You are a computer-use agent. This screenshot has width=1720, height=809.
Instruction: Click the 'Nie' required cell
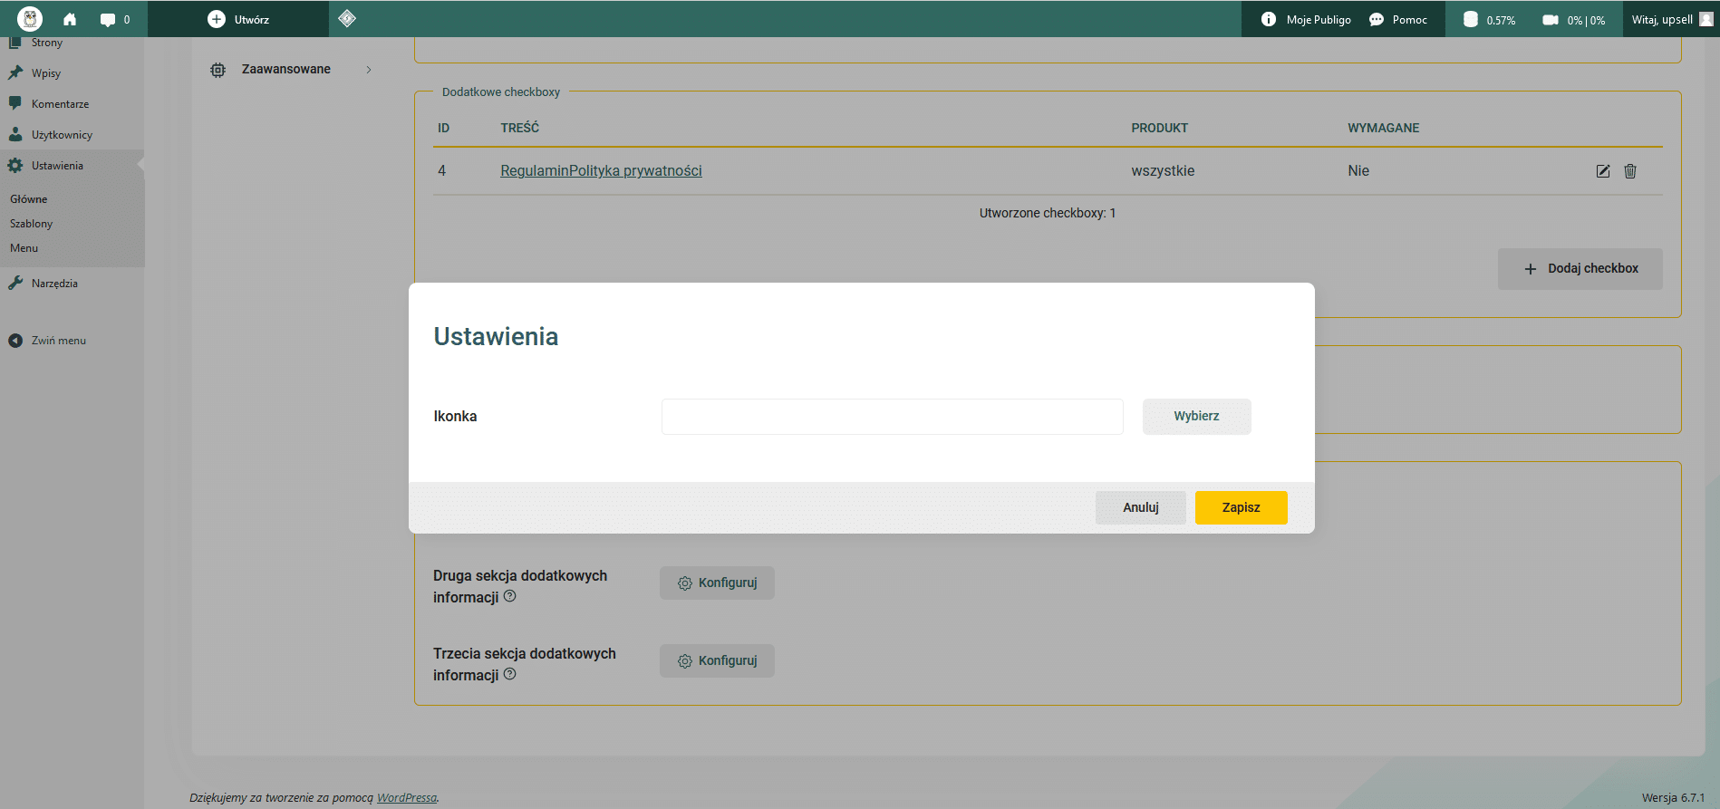click(x=1358, y=170)
